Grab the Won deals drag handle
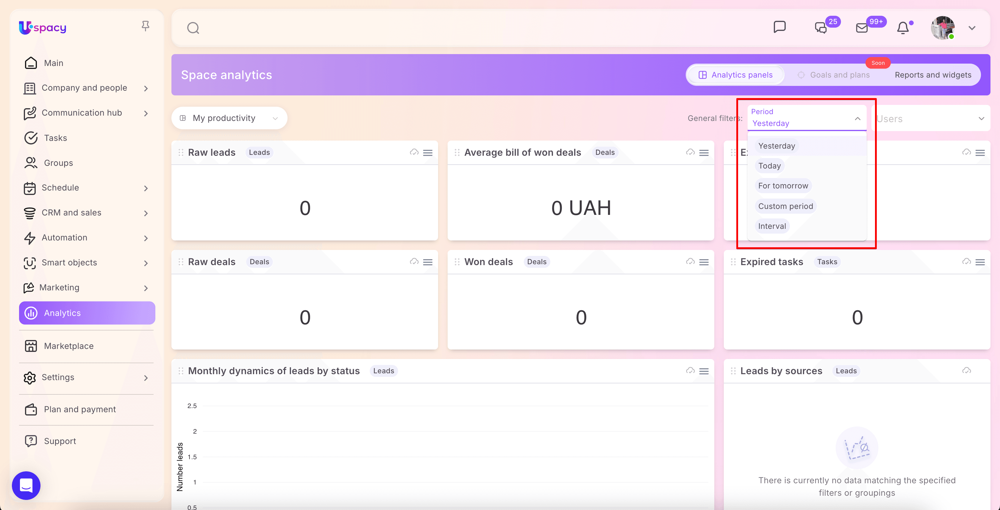 [457, 262]
